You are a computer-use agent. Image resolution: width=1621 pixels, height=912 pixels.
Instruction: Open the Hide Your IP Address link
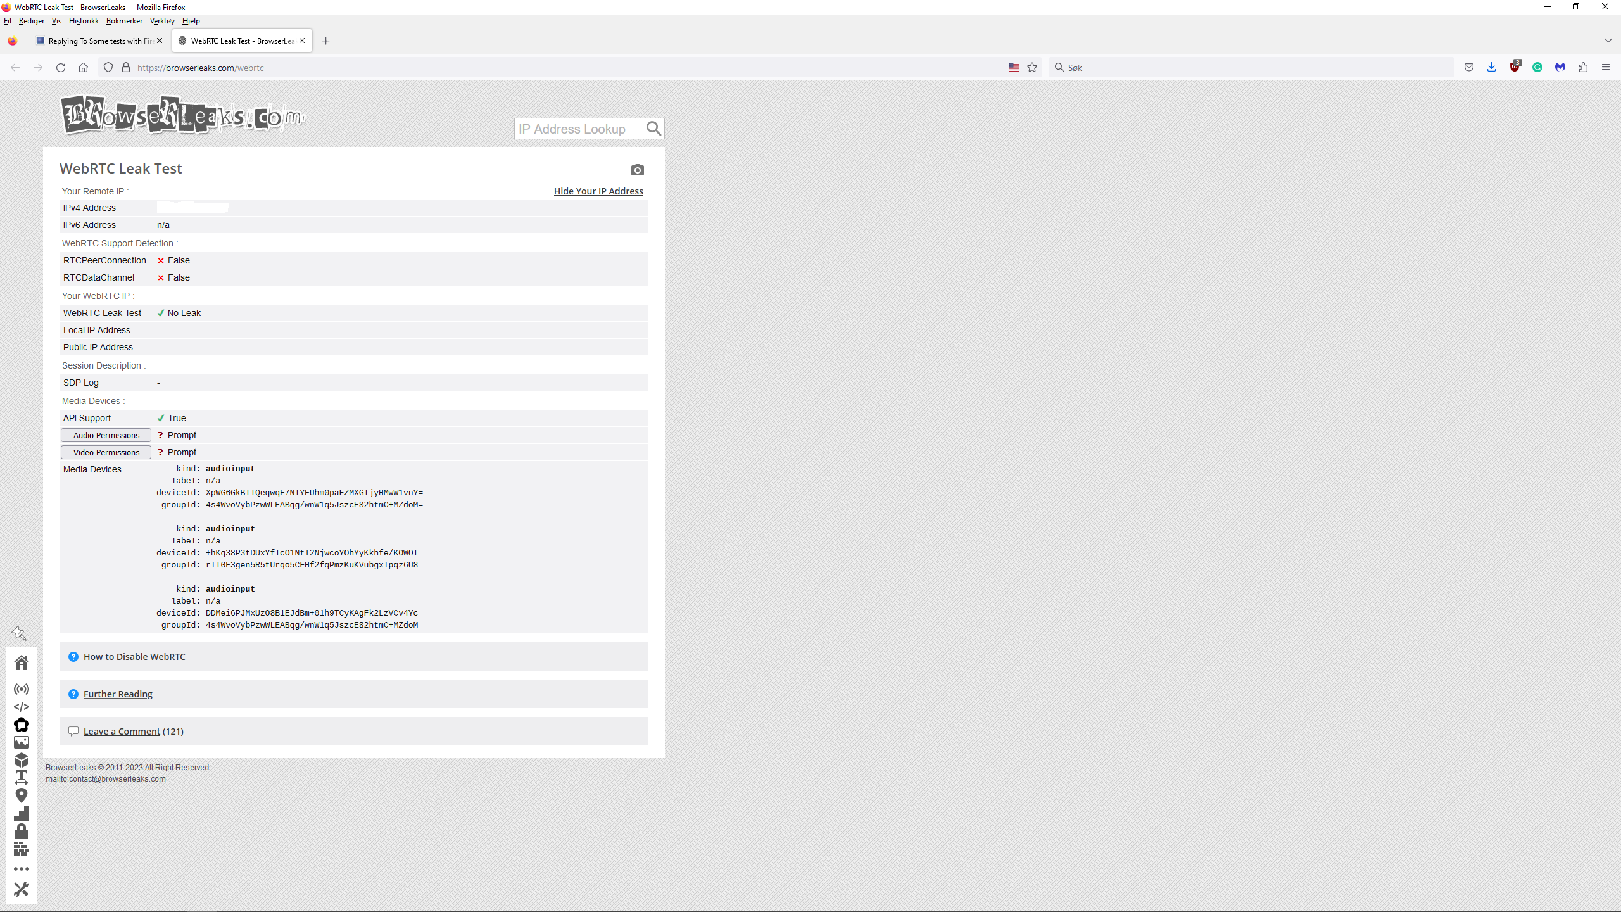598,191
